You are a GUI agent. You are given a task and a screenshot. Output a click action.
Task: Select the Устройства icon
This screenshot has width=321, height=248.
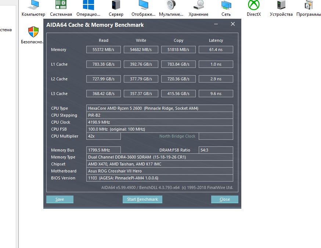281,5
